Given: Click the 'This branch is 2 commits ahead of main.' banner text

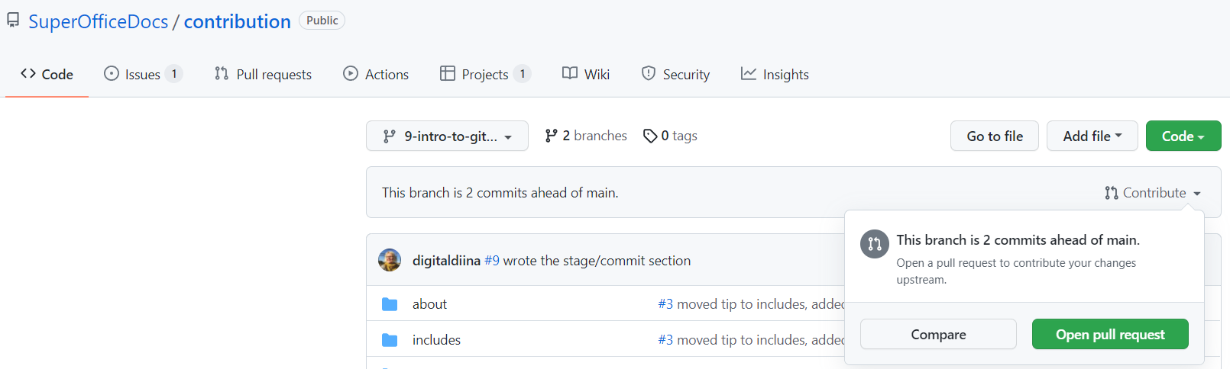Looking at the screenshot, I should [500, 193].
